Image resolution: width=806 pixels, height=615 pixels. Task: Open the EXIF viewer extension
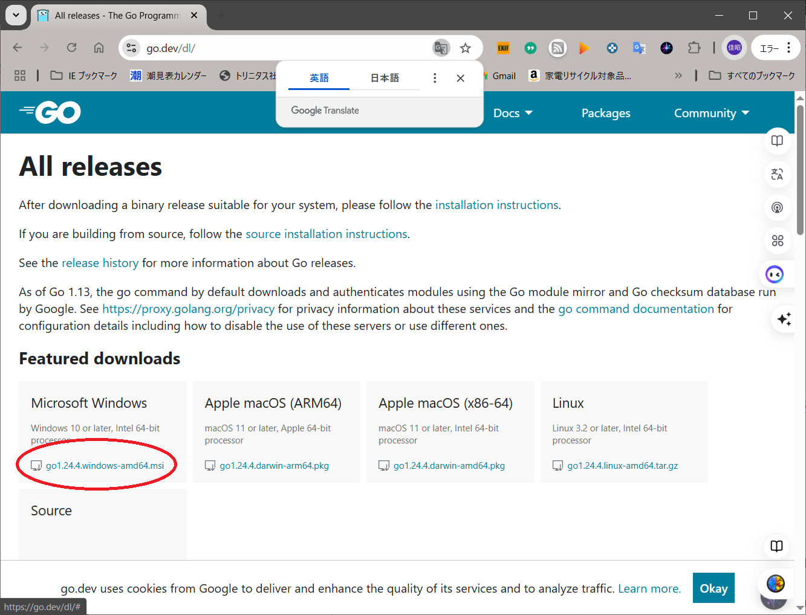click(503, 48)
